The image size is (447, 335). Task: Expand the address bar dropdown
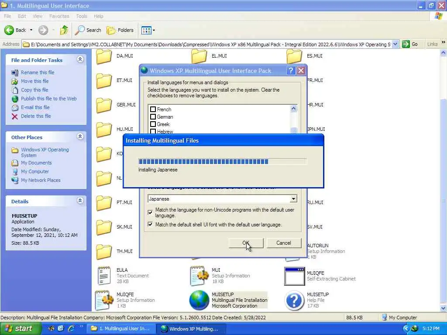395,44
